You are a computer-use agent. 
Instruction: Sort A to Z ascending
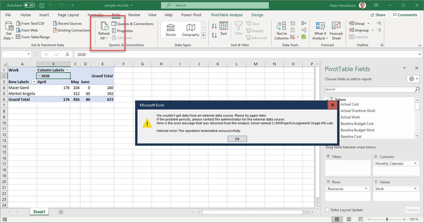pyautogui.click(x=214, y=26)
